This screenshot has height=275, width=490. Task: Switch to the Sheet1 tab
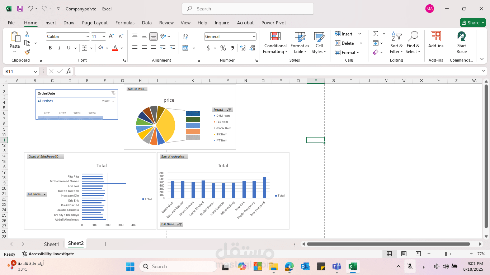[51, 244]
